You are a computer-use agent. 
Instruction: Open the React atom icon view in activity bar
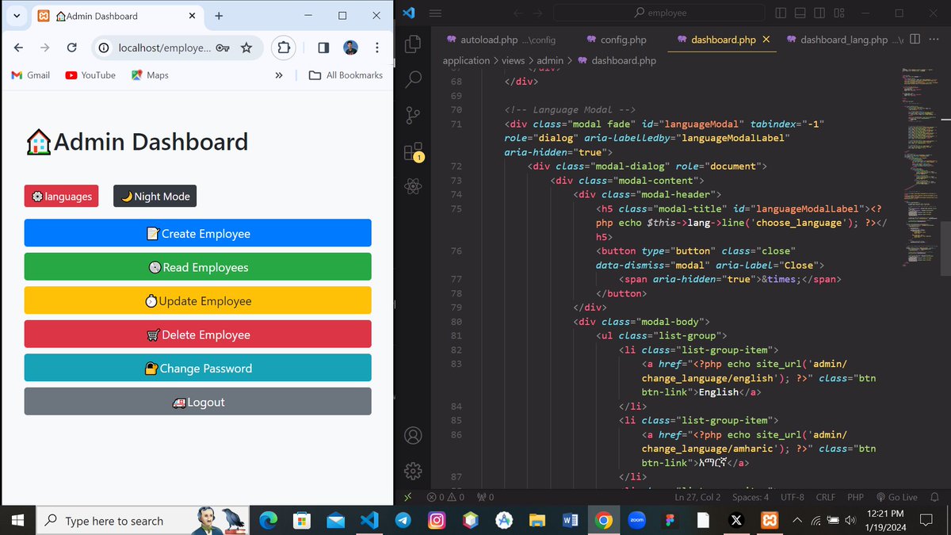pyautogui.click(x=413, y=187)
